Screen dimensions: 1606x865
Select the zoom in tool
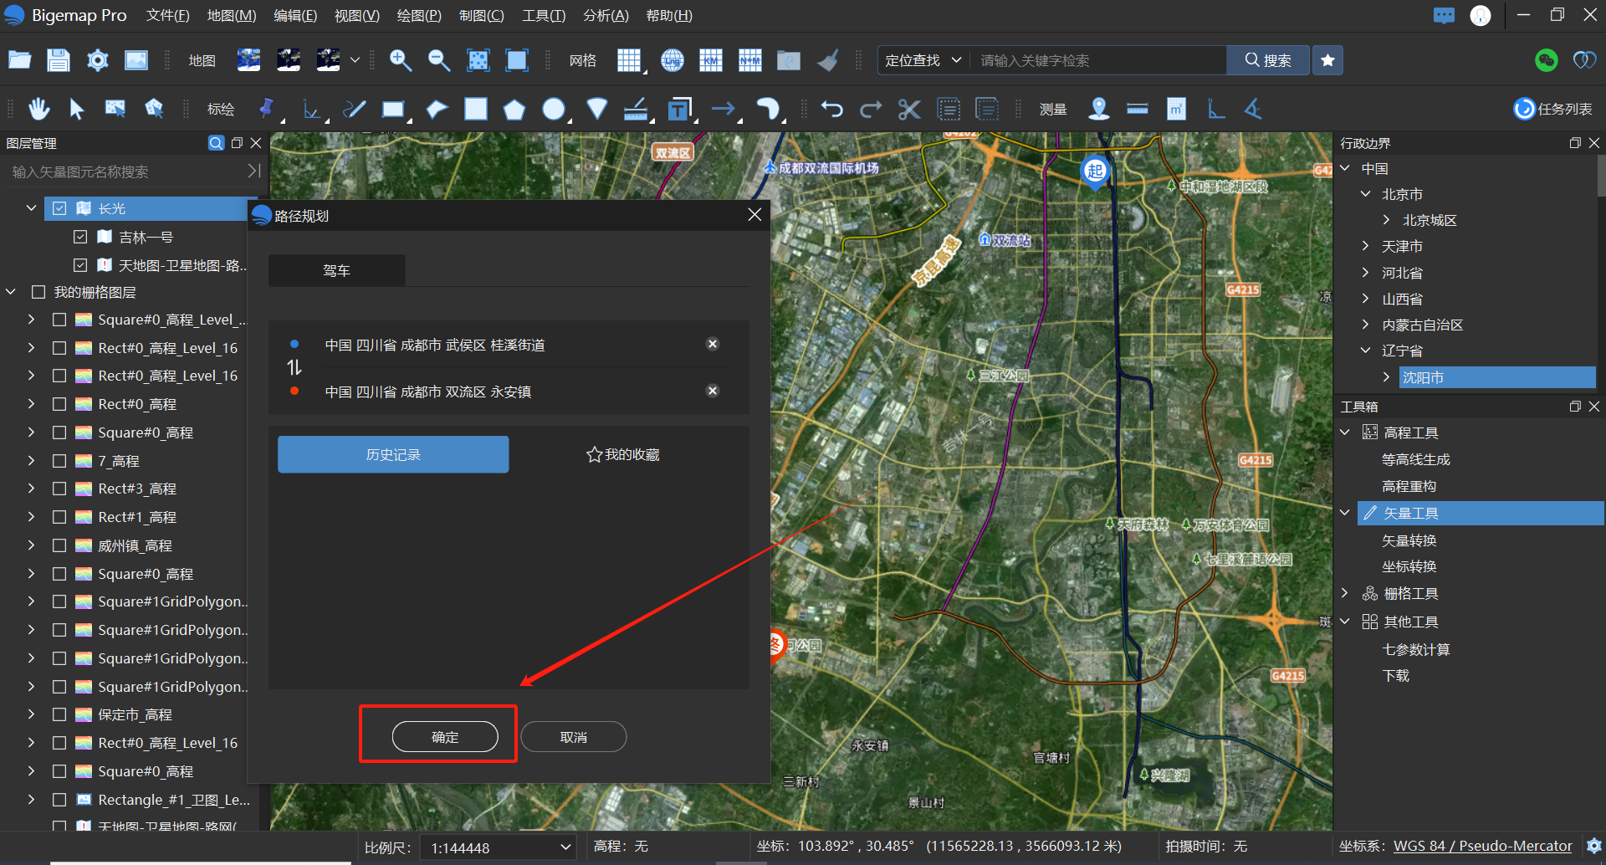coord(400,60)
